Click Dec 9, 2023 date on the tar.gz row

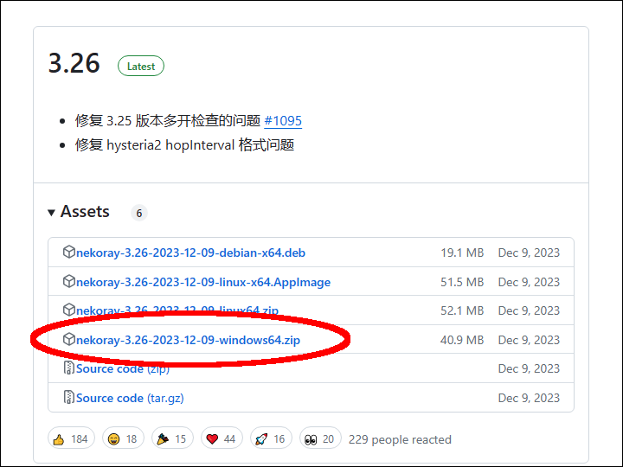529,399
